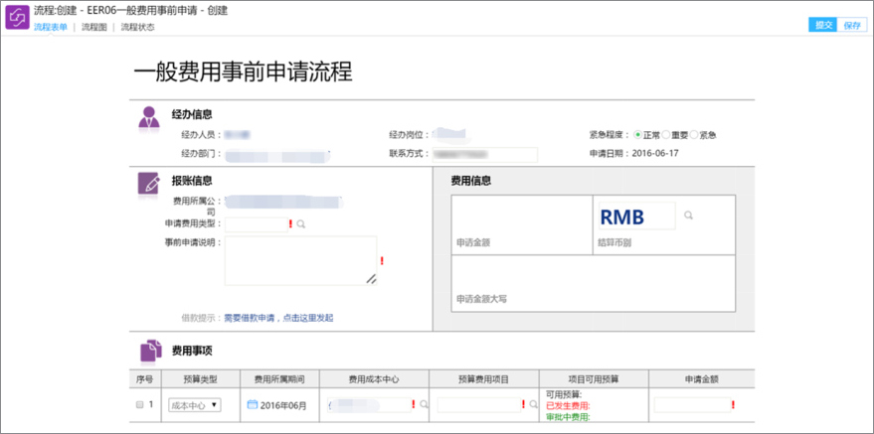874x434 pixels.
Task: Check the row 1 checkbox in 费用事项
Action: click(138, 405)
